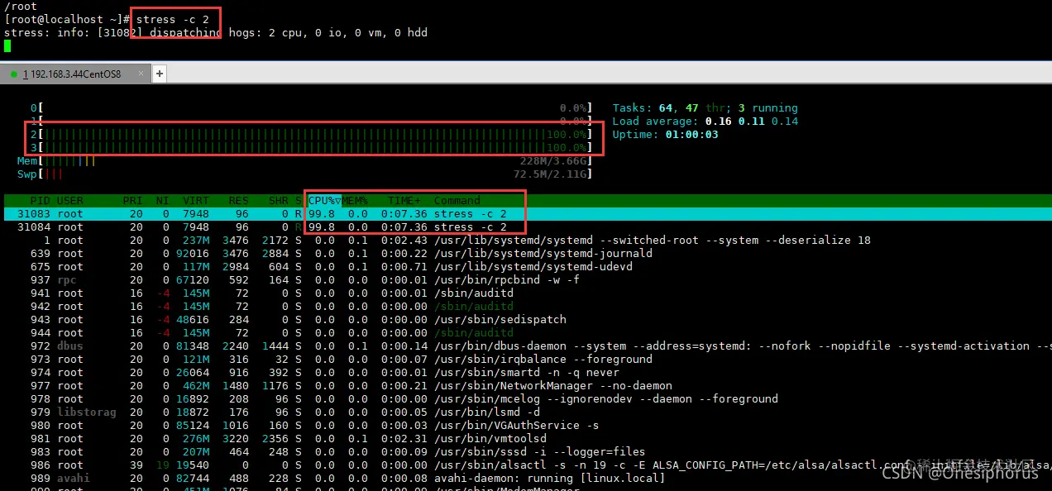Select the sedispatch process row PID 943
This screenshot has width=1052, height=491.
click(526, 319)
